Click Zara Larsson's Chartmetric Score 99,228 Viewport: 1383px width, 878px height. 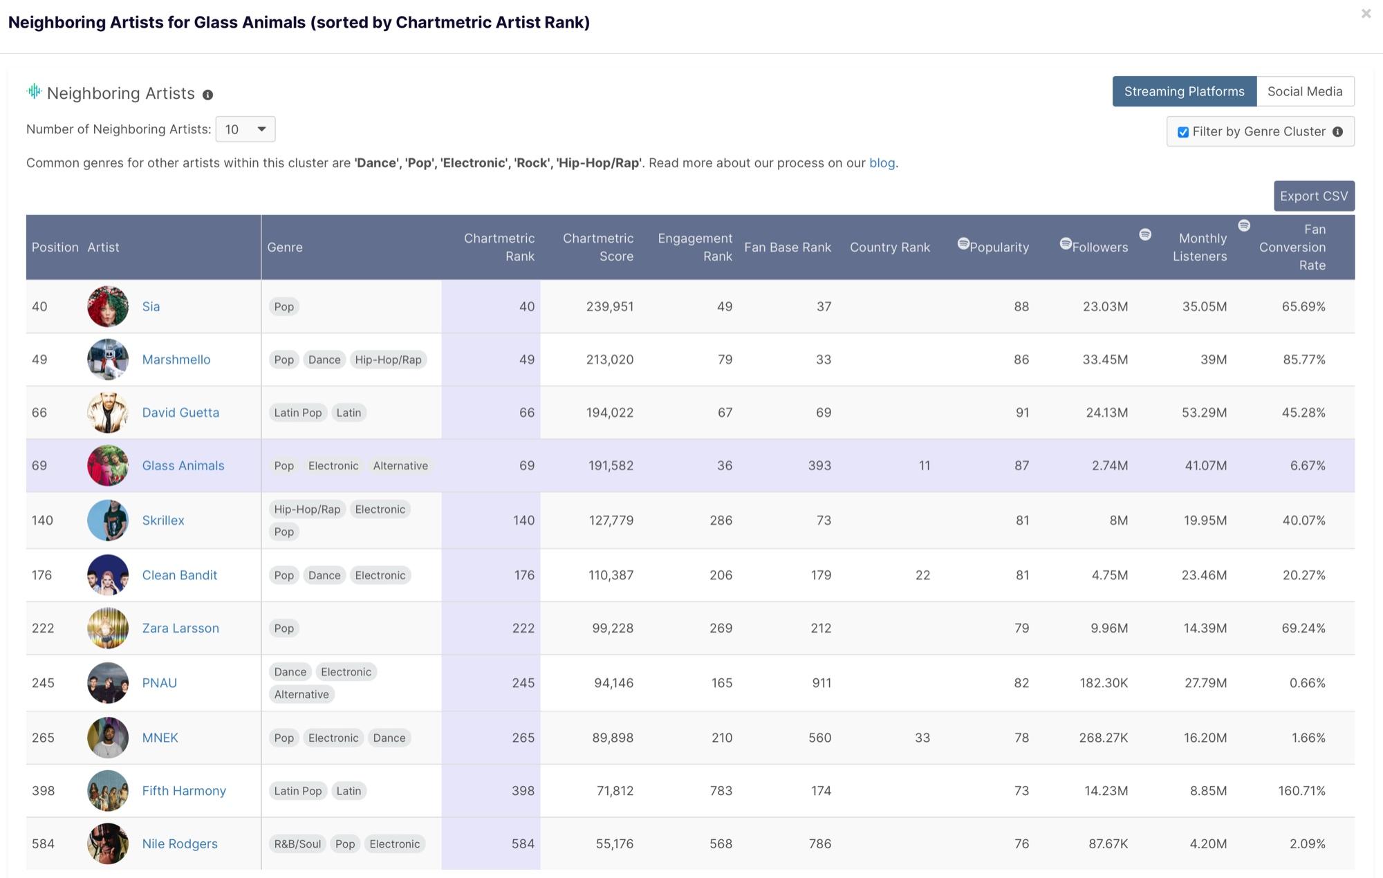[613, 628]
